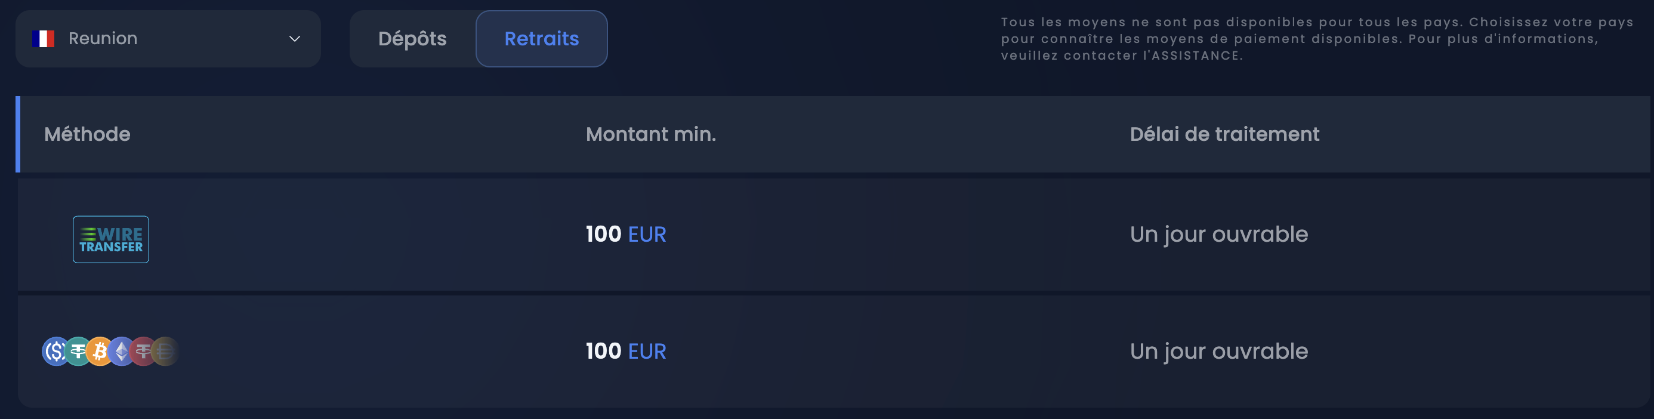Select the USDC coin icon
1654x419 pixels.
click(x=56, y=351)
